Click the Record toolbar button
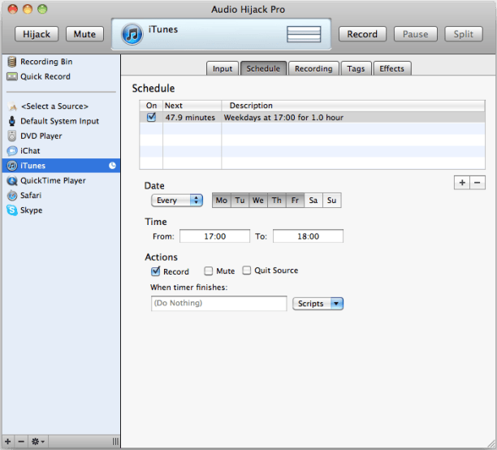This screenshot has height=450, width=497. 362,34
